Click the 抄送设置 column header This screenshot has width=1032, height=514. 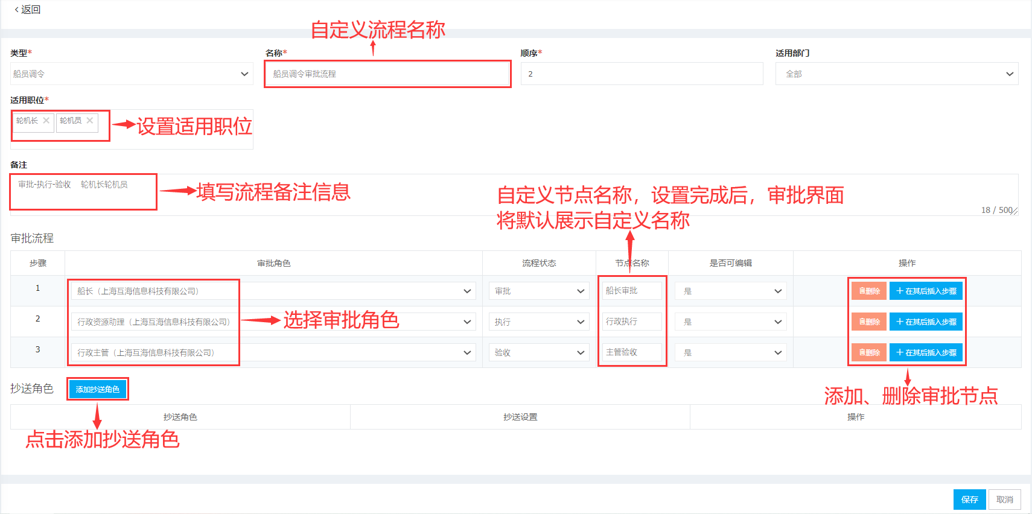(x=520, y=417)
